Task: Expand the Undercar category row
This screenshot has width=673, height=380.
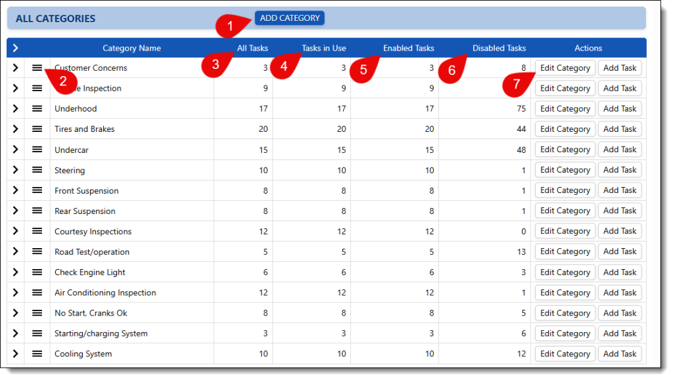Action: coord(16,150)
